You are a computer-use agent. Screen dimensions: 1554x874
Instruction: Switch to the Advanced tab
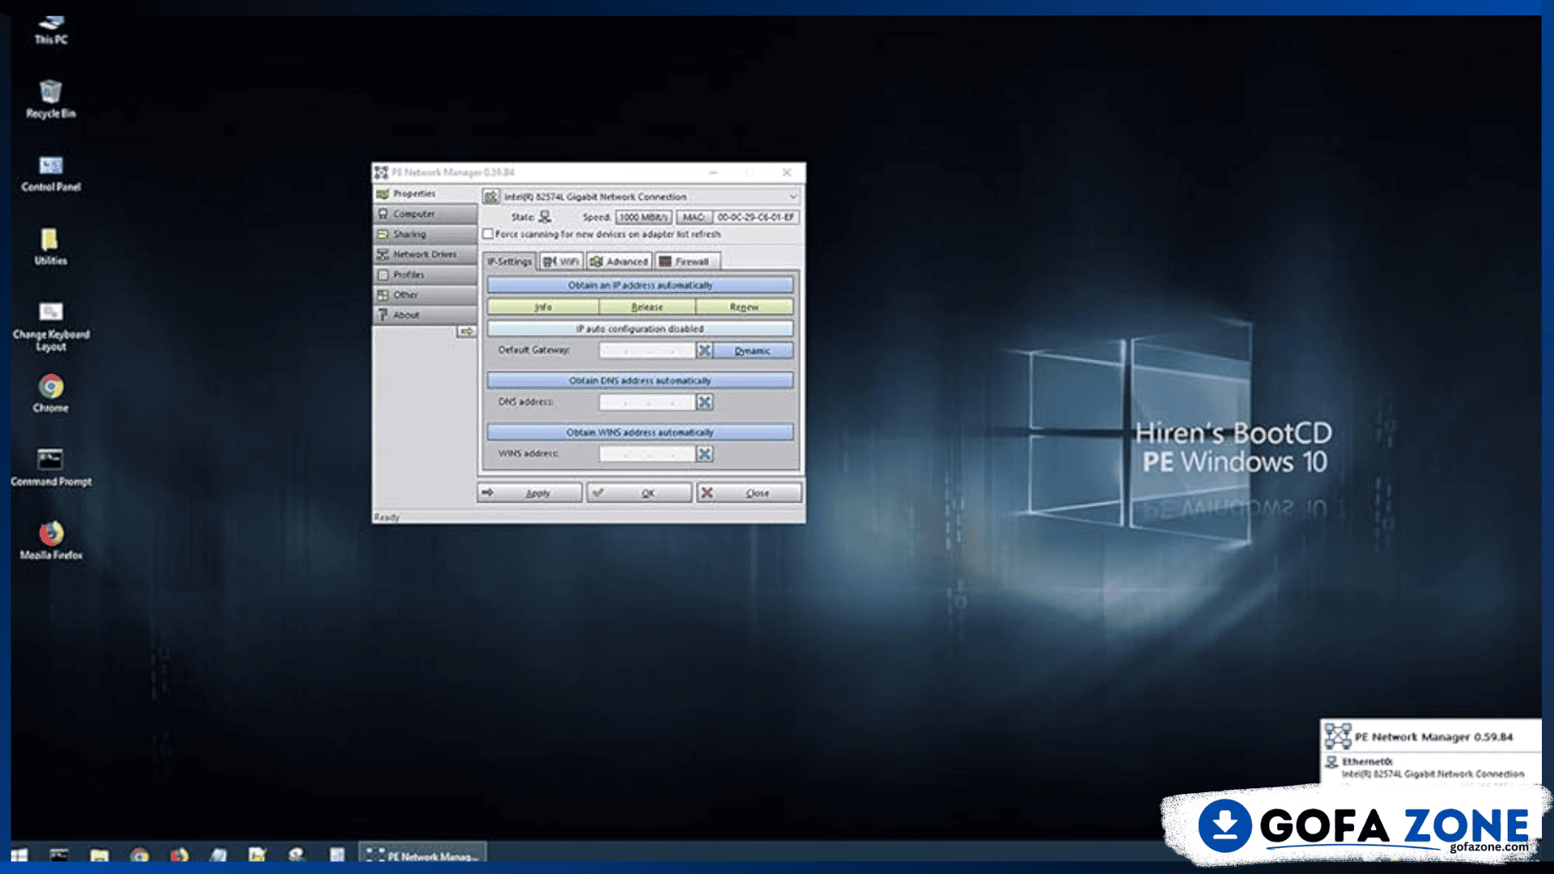click(619, 261)
